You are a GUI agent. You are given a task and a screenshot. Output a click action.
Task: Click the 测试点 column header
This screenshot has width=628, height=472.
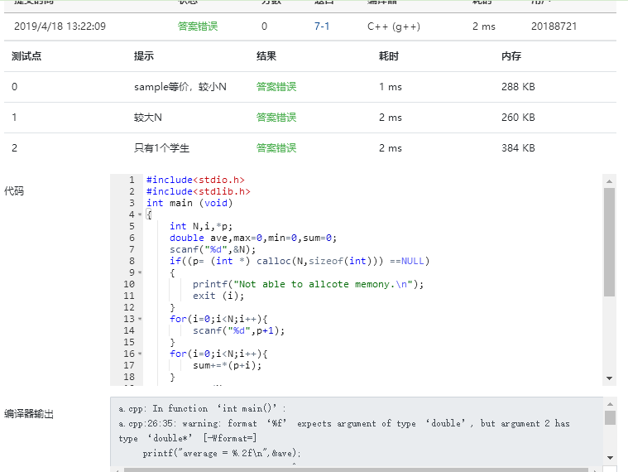pyautogui.click(x=26, y=56)
